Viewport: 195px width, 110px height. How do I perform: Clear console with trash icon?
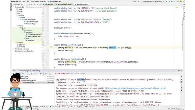tap(182, 90)
